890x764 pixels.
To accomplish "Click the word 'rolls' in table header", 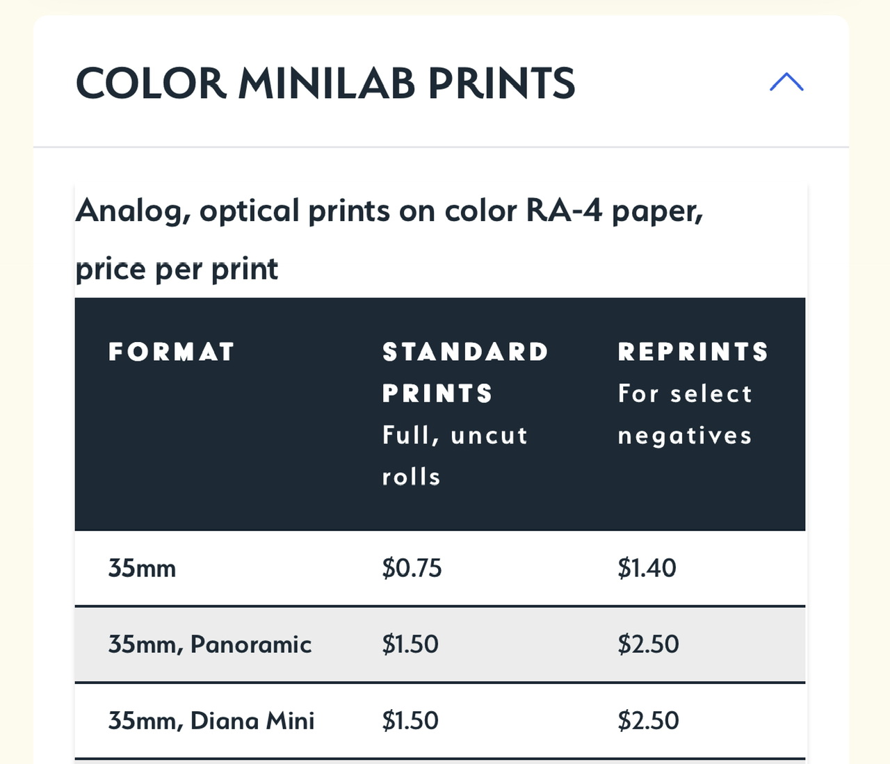I will (412, 477).
